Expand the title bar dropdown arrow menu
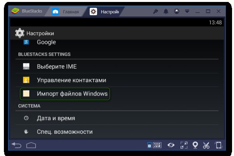Viewport: 234px width, 156px height. click(186, 11)
